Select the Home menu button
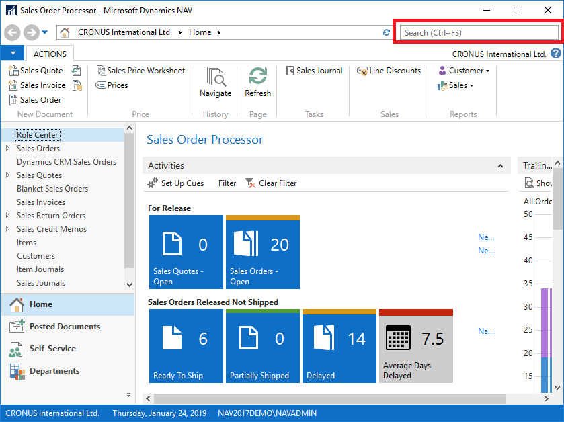The width and height of the screenshot is (564, 422). (68, 304)
